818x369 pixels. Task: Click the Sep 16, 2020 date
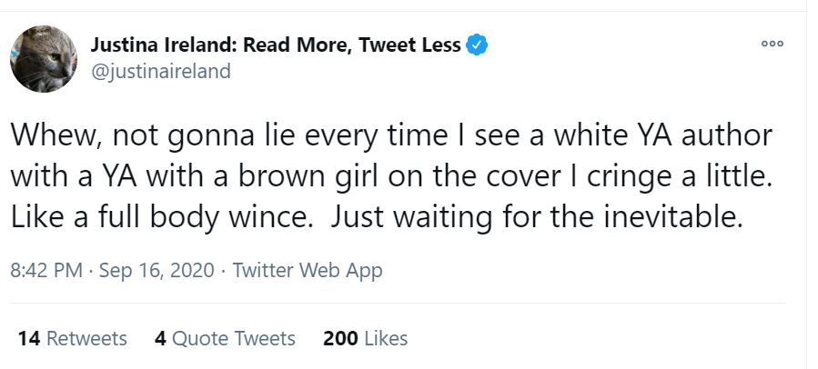click(156, 270)
